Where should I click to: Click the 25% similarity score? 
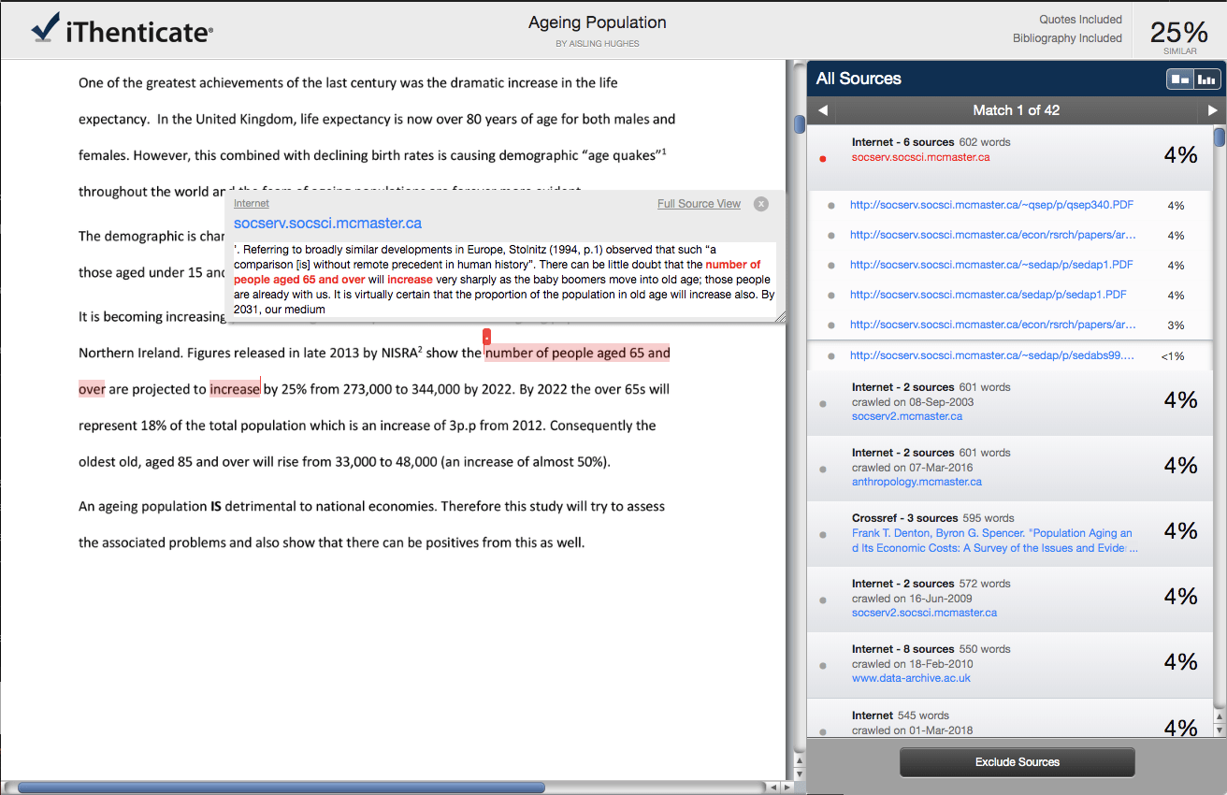point(1179,32)
